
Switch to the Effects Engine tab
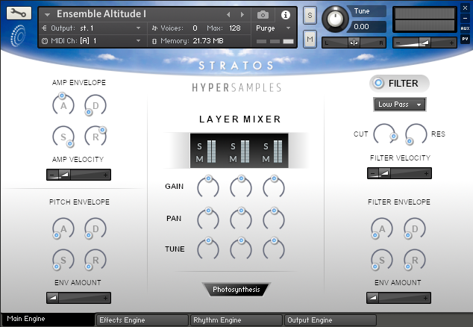coord(142,320)
